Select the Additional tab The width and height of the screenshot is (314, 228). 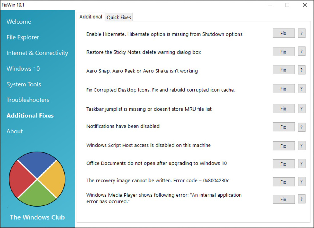(91, 17)
